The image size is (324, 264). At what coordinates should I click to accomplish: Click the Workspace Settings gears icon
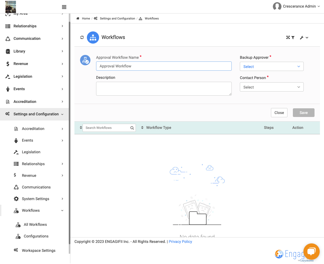[16, 250]
